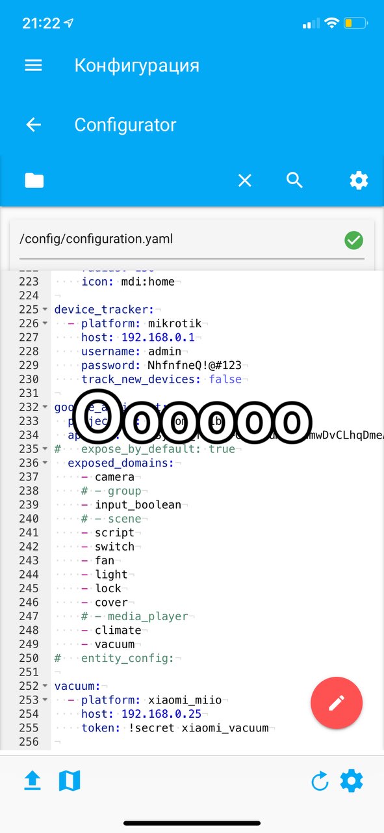
Task: Open the folder file browser
Action: coord(34,180)
